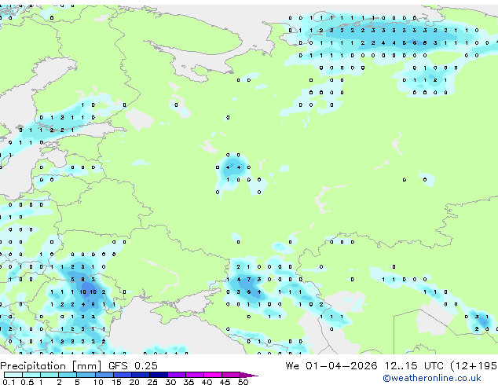
Task: Click the 0.5–1 mm legend swatch
Action: click(x=31, y=375)
